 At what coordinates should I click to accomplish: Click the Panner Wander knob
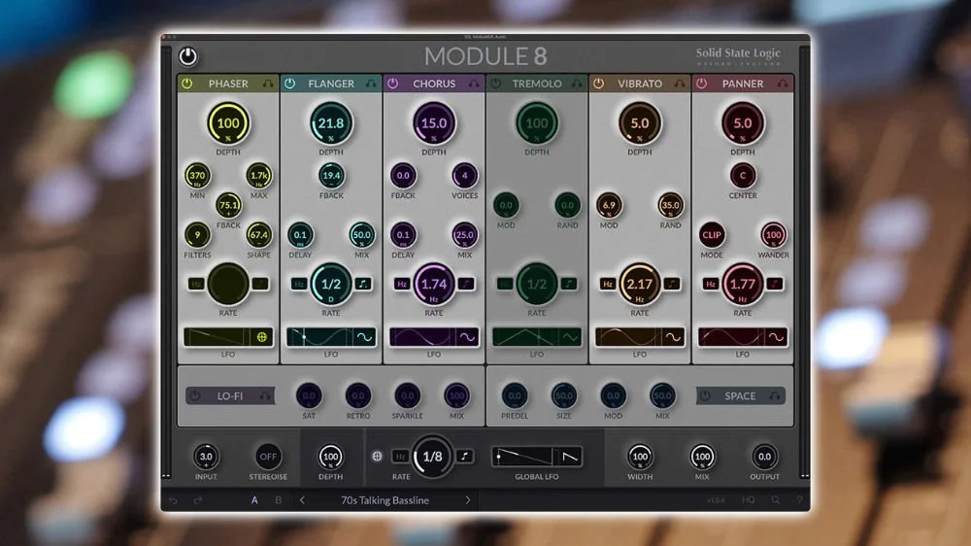(774, 235)
